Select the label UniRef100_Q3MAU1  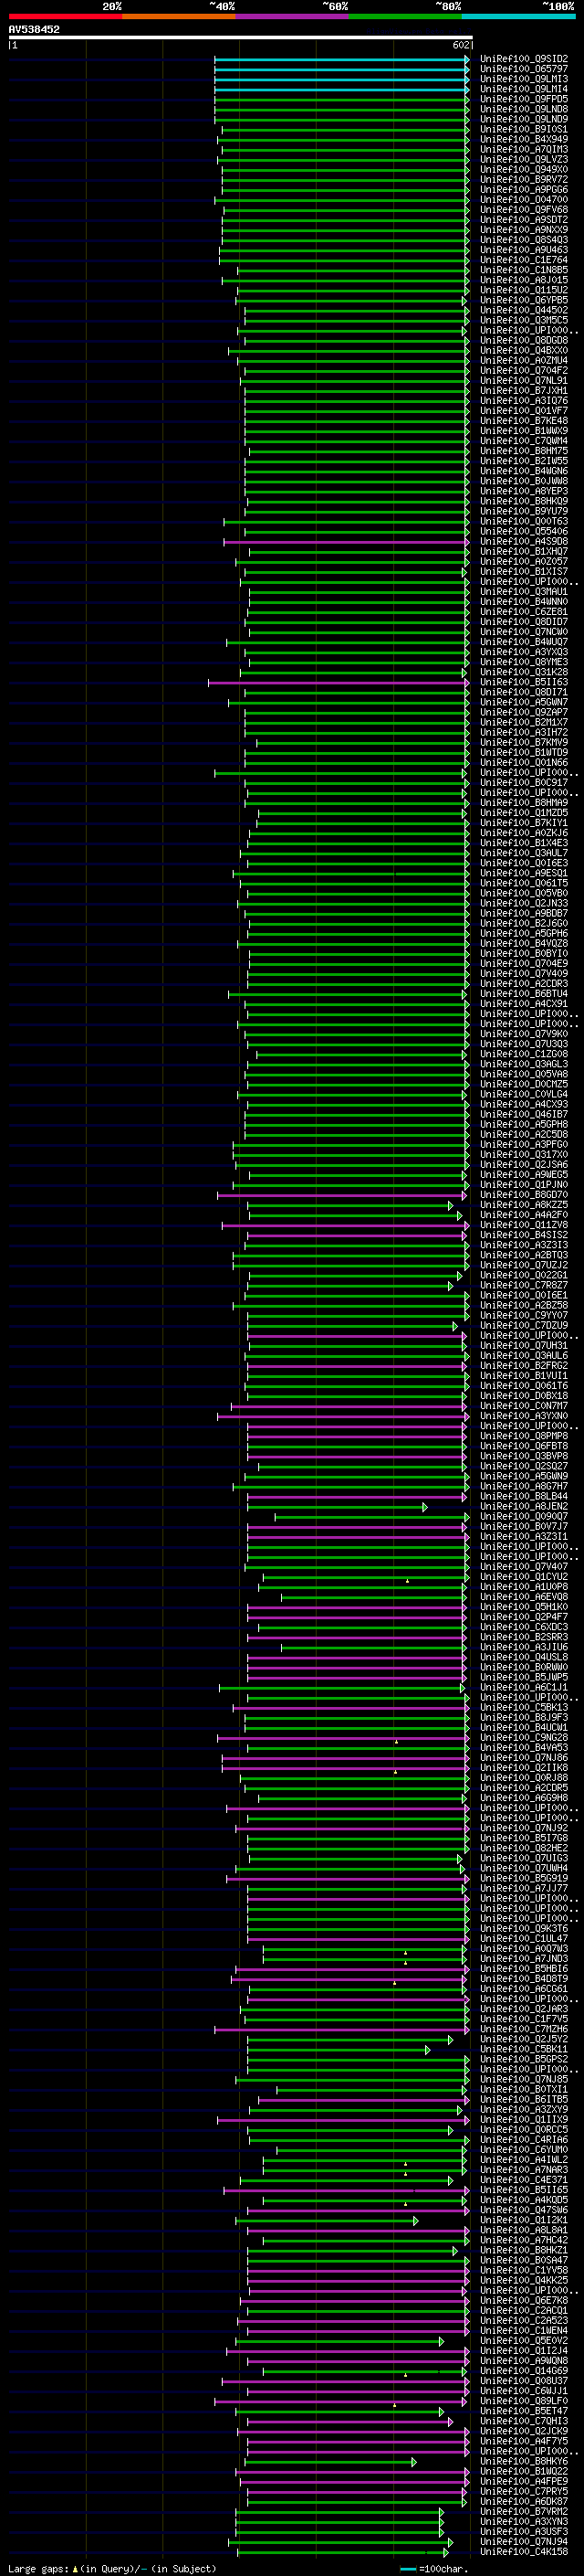pyautogui.click(x=524, y=592)
